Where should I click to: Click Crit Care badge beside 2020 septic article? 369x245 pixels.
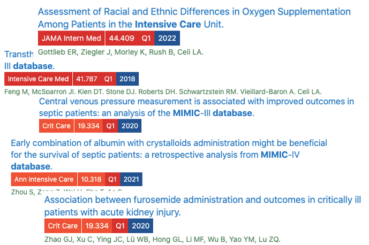[x=56, y=126]
